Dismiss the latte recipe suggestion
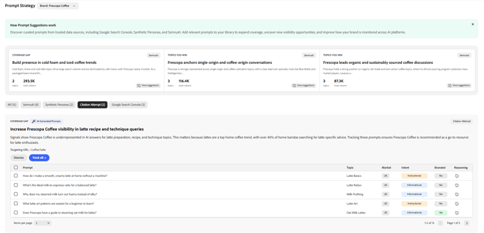 [19, 157]
